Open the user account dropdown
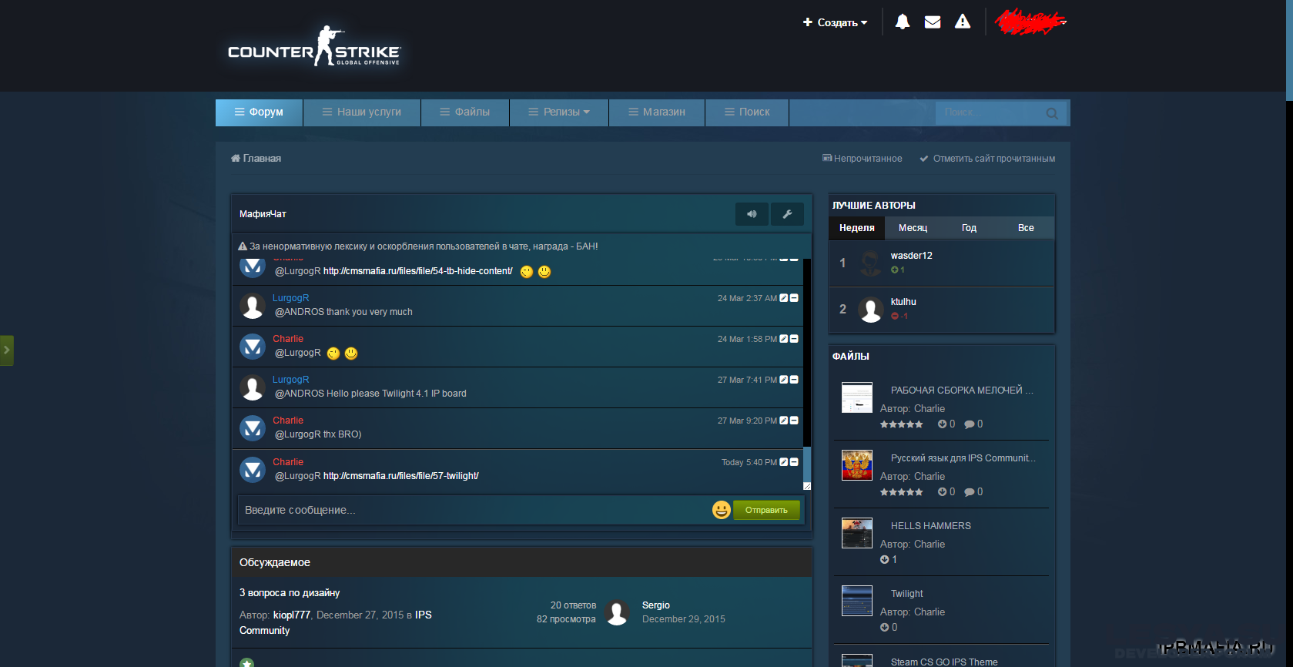1293x667 pixels. point(1030,22)
